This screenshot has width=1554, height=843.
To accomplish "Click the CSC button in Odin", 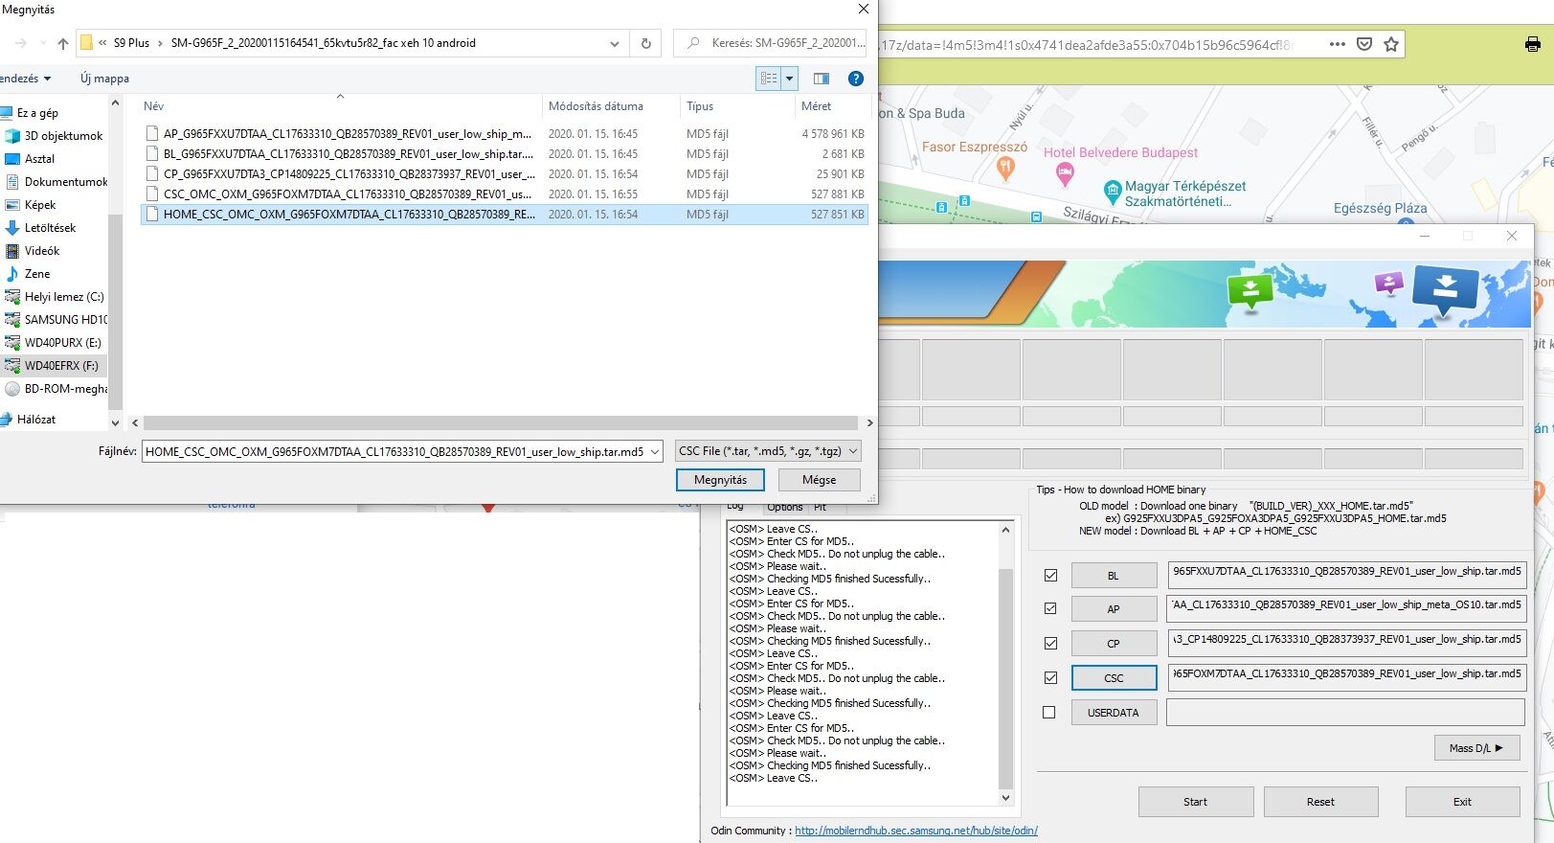I will click(x=1114, y=678).
